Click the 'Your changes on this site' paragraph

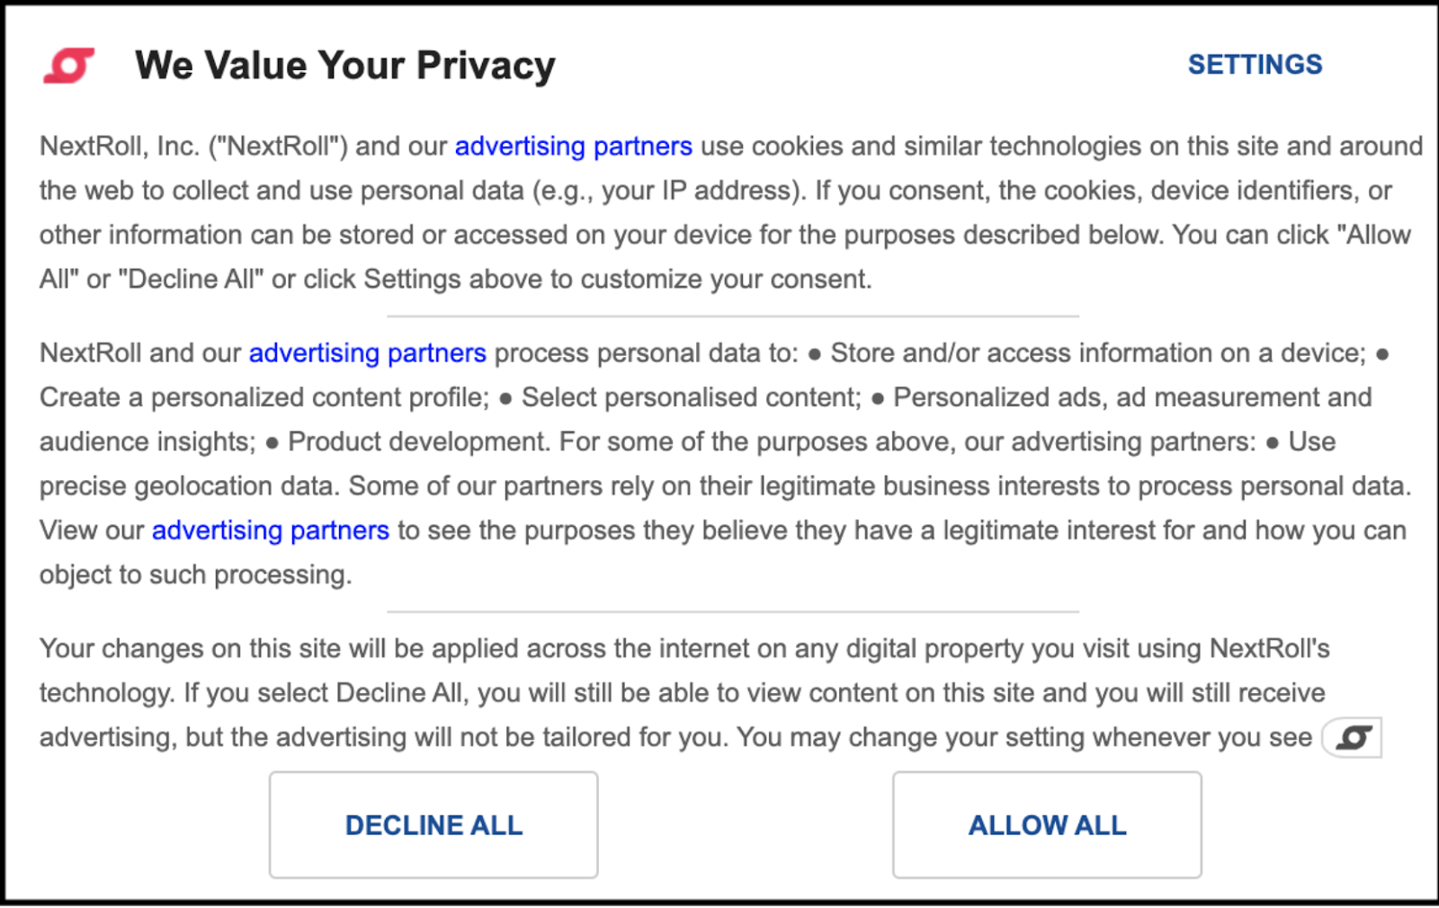pos(684,692)
